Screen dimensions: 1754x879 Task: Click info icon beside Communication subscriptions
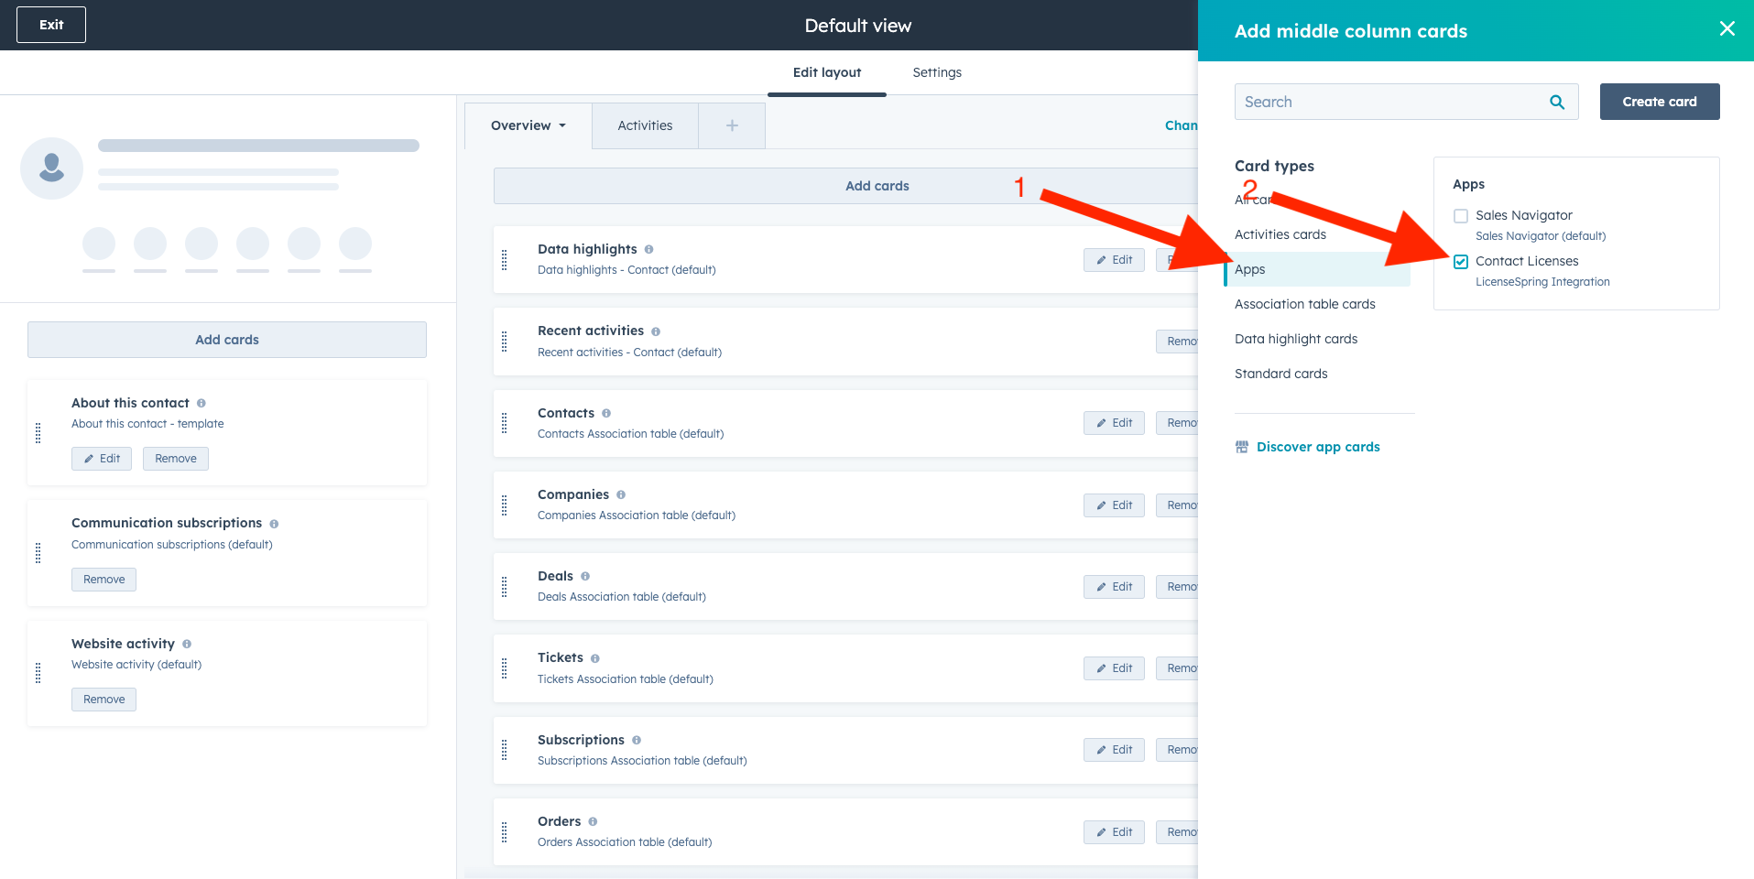tap(274, 524)
